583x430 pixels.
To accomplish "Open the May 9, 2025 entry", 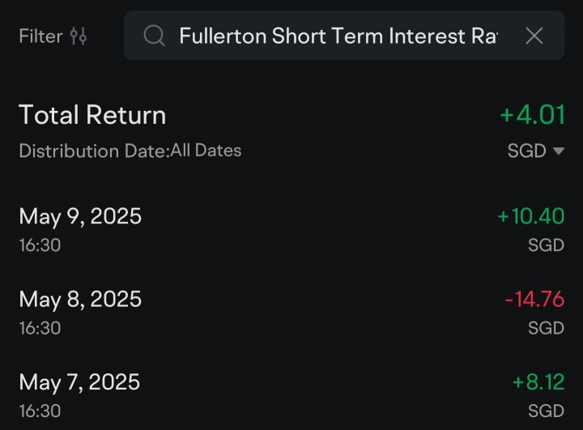I will point(80,216).
